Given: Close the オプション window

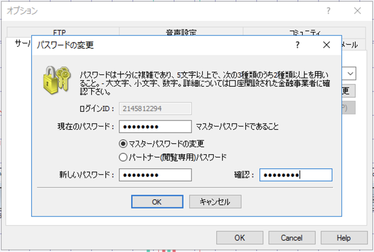Looking at the screenshot, I should click(x=357, y=11).
